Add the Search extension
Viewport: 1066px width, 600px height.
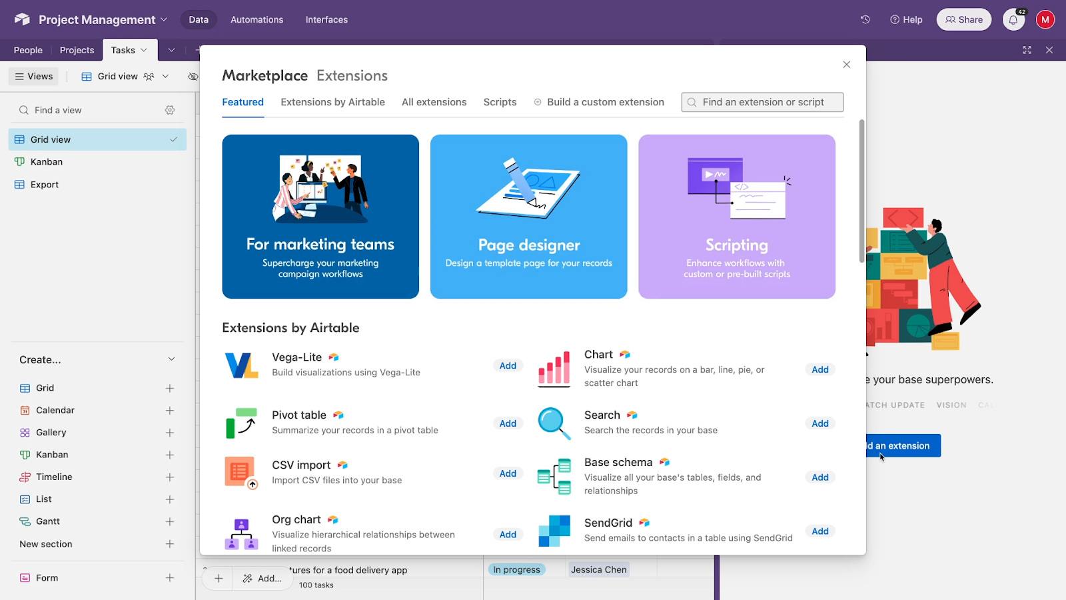(820, 423)
